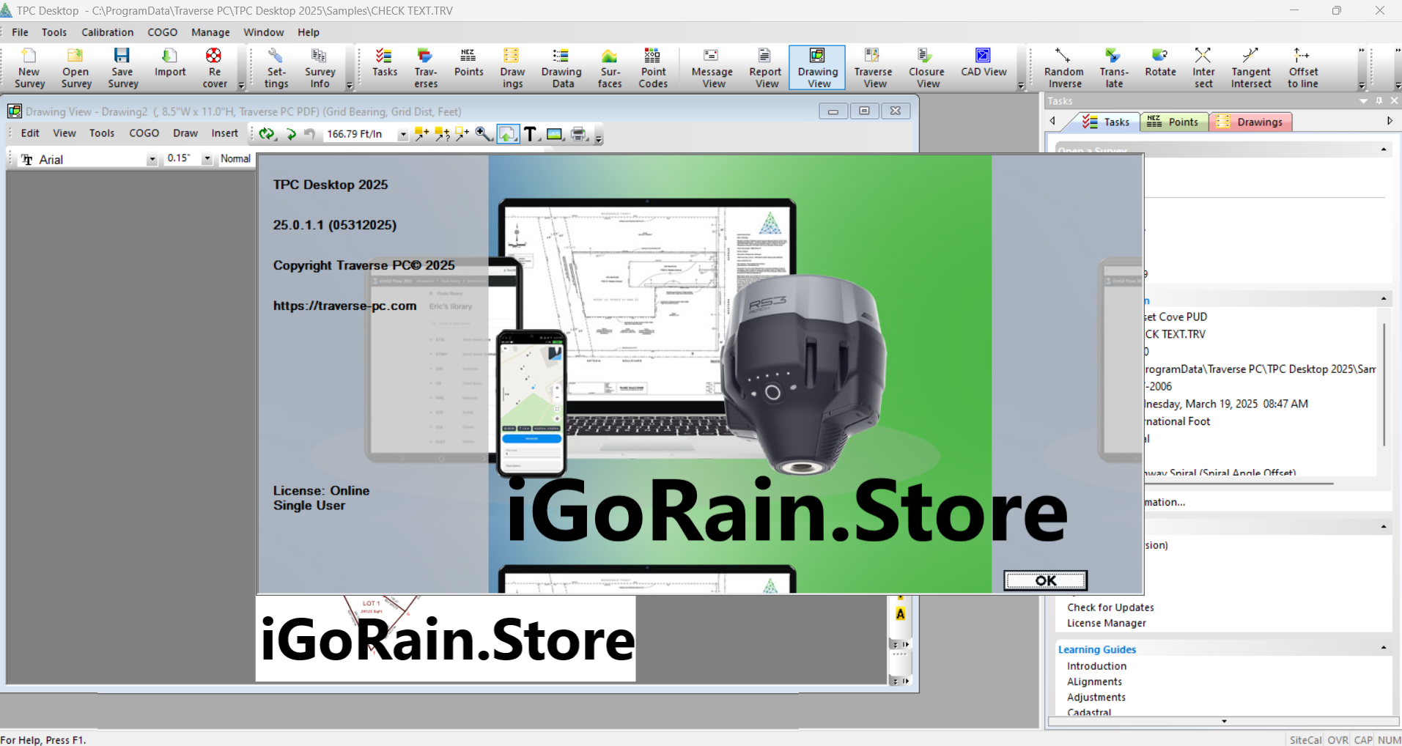The width and height of the screenshot is (1402, 746).
Task: Click the New Survey toolbar icon
Action: [x=29, y=67]
